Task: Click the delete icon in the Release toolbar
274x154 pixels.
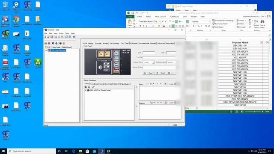Action: (166, 103)
